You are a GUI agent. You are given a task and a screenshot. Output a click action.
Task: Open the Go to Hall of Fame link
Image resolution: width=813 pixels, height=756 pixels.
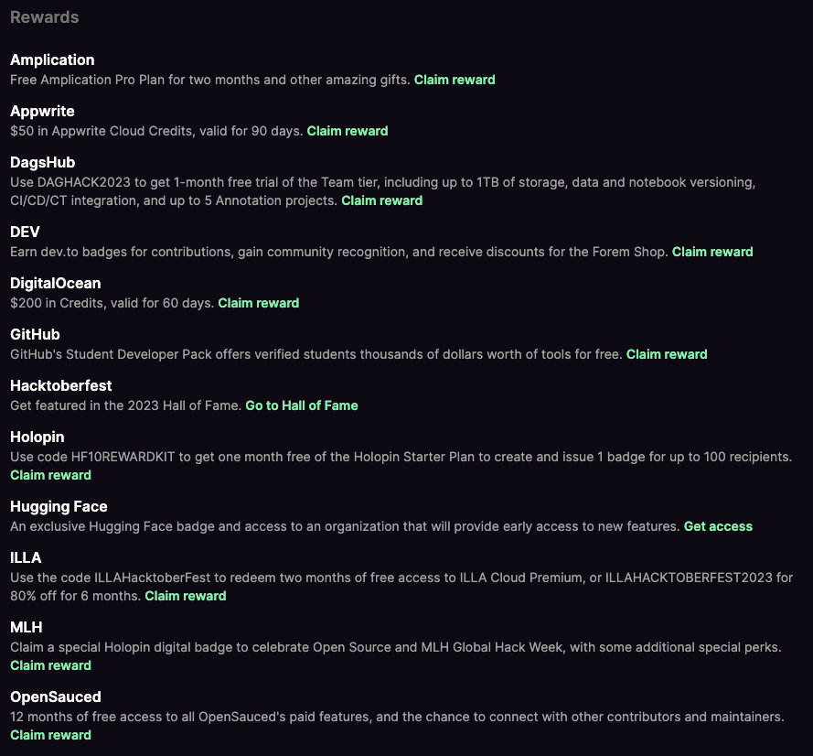301,405
